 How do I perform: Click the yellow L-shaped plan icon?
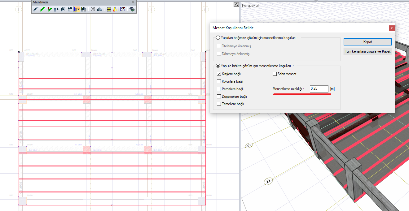tap(116, 9)
